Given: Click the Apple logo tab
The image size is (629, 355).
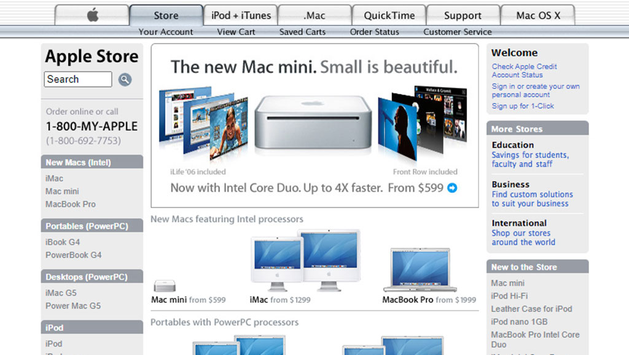Looking at the screenshot, I should pos(92,15).
